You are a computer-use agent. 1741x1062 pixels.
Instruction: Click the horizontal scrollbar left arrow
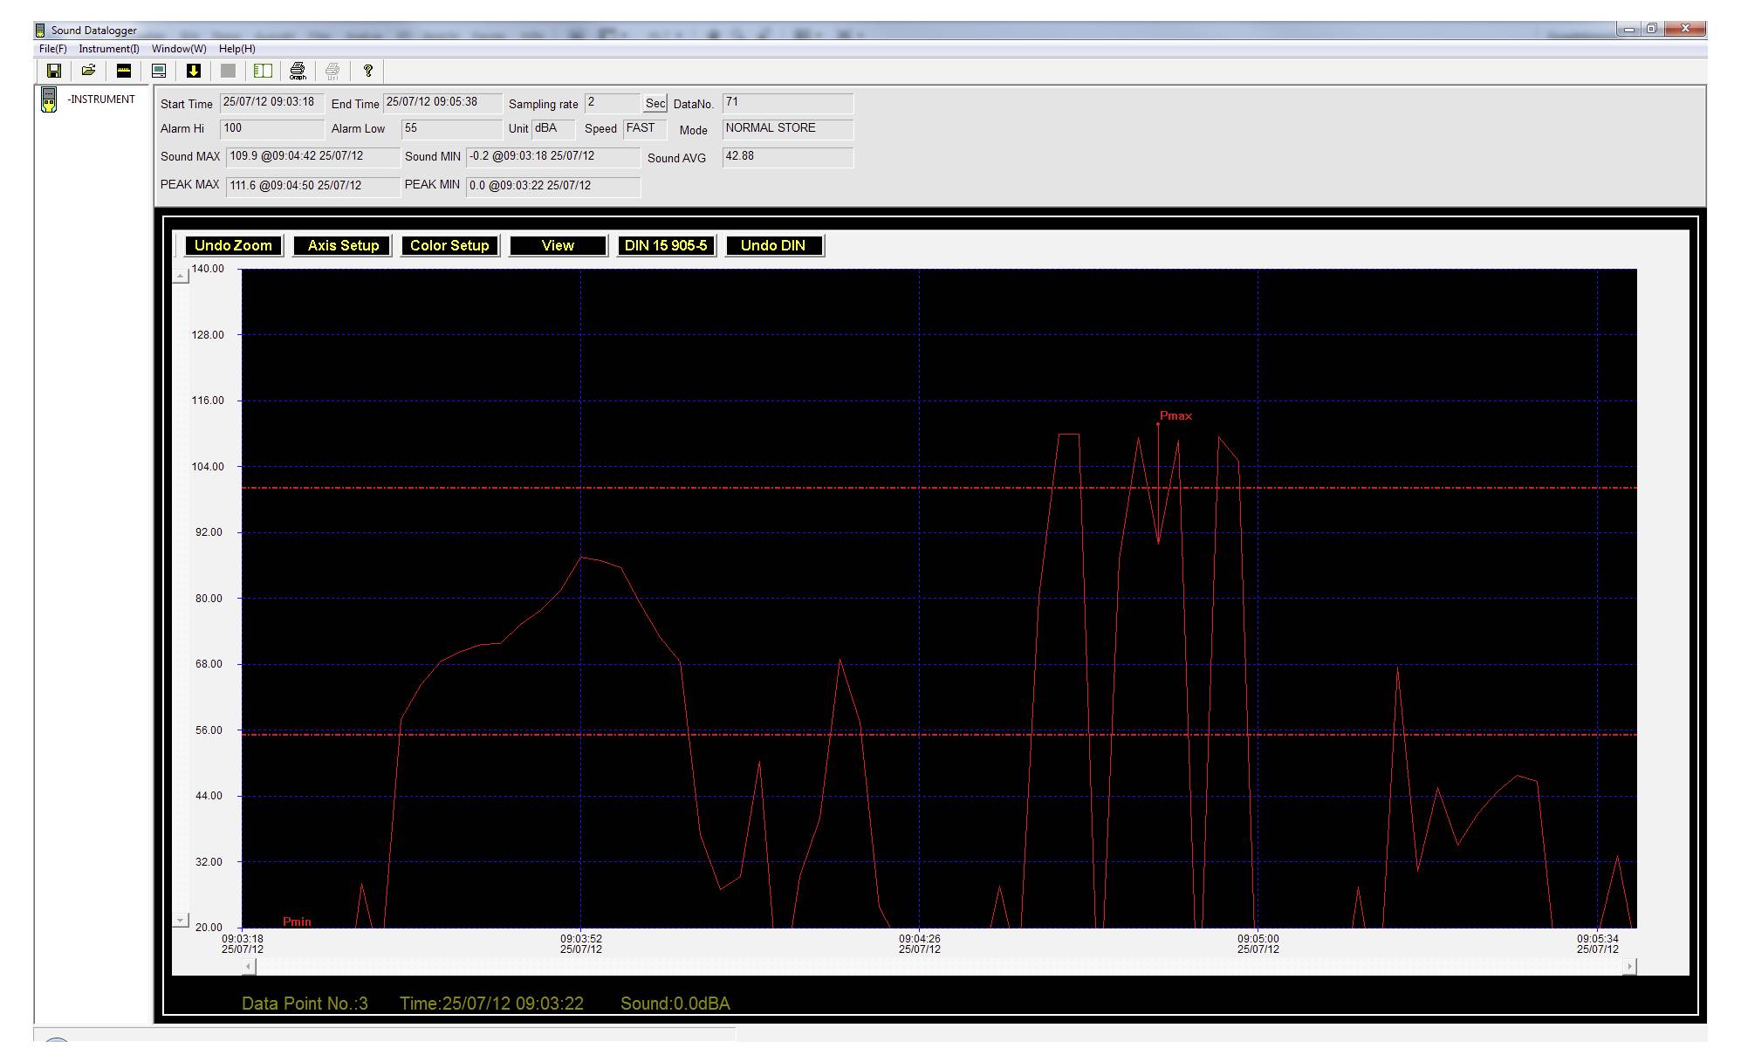pyautogui.click(x=249, y=966)
